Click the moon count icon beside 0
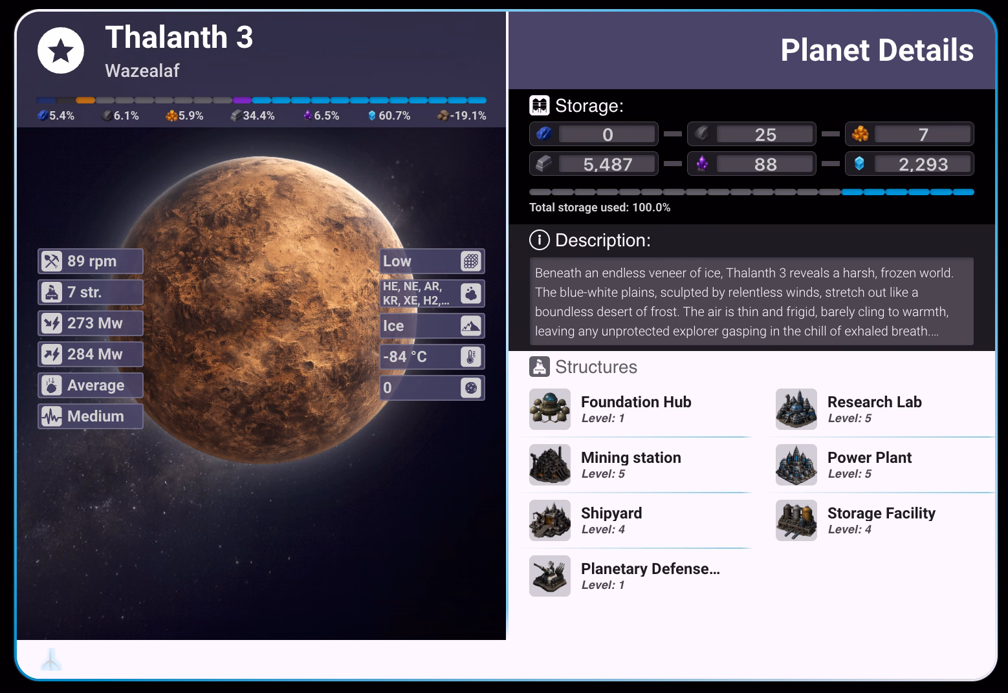This screenshot has width=1008, height=693. (x=471, y=388)
